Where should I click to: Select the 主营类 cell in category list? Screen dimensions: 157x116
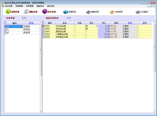pyautogui.click(x=31, y=27)
